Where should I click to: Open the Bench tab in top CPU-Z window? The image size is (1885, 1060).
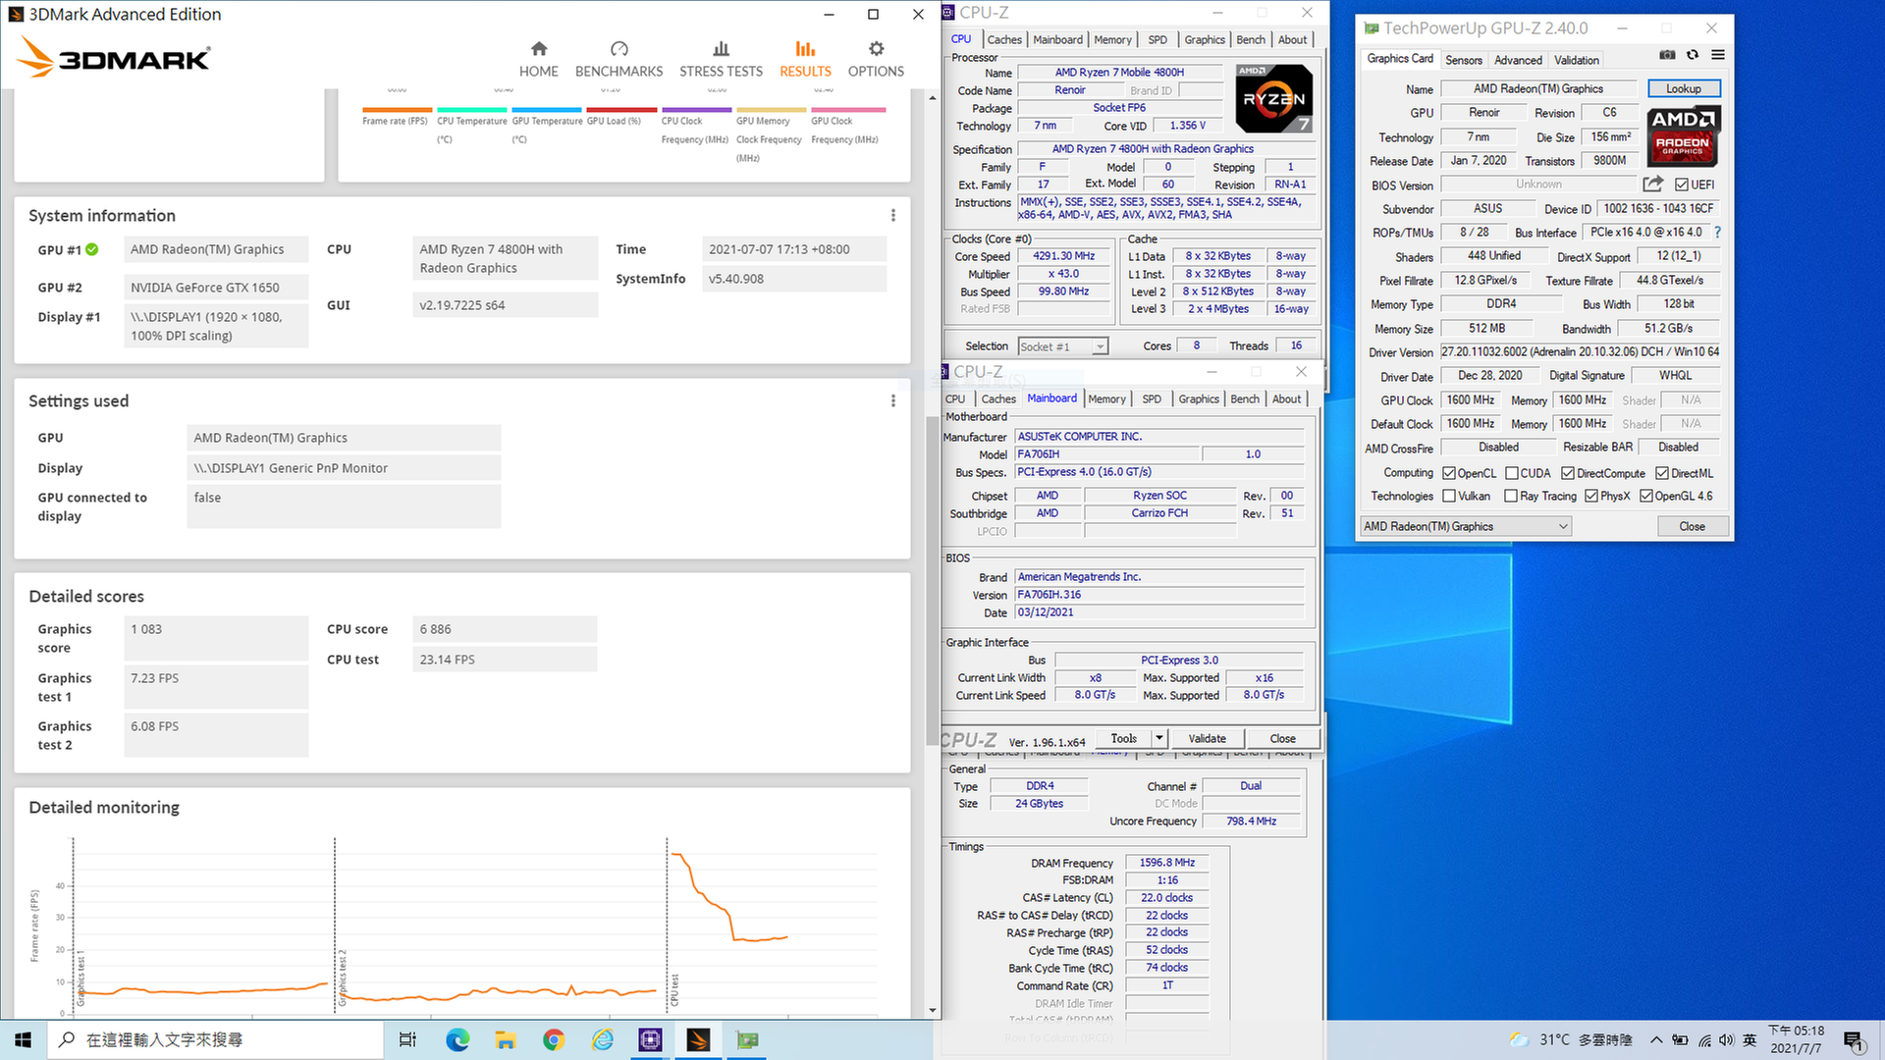coord(1250,39)
